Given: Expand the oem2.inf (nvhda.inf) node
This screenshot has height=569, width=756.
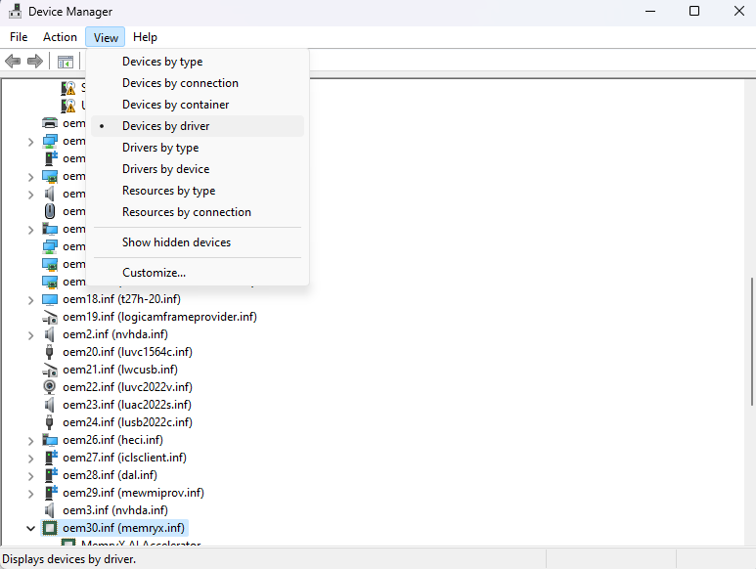Looking at the screenshot, I should (31, 334).
